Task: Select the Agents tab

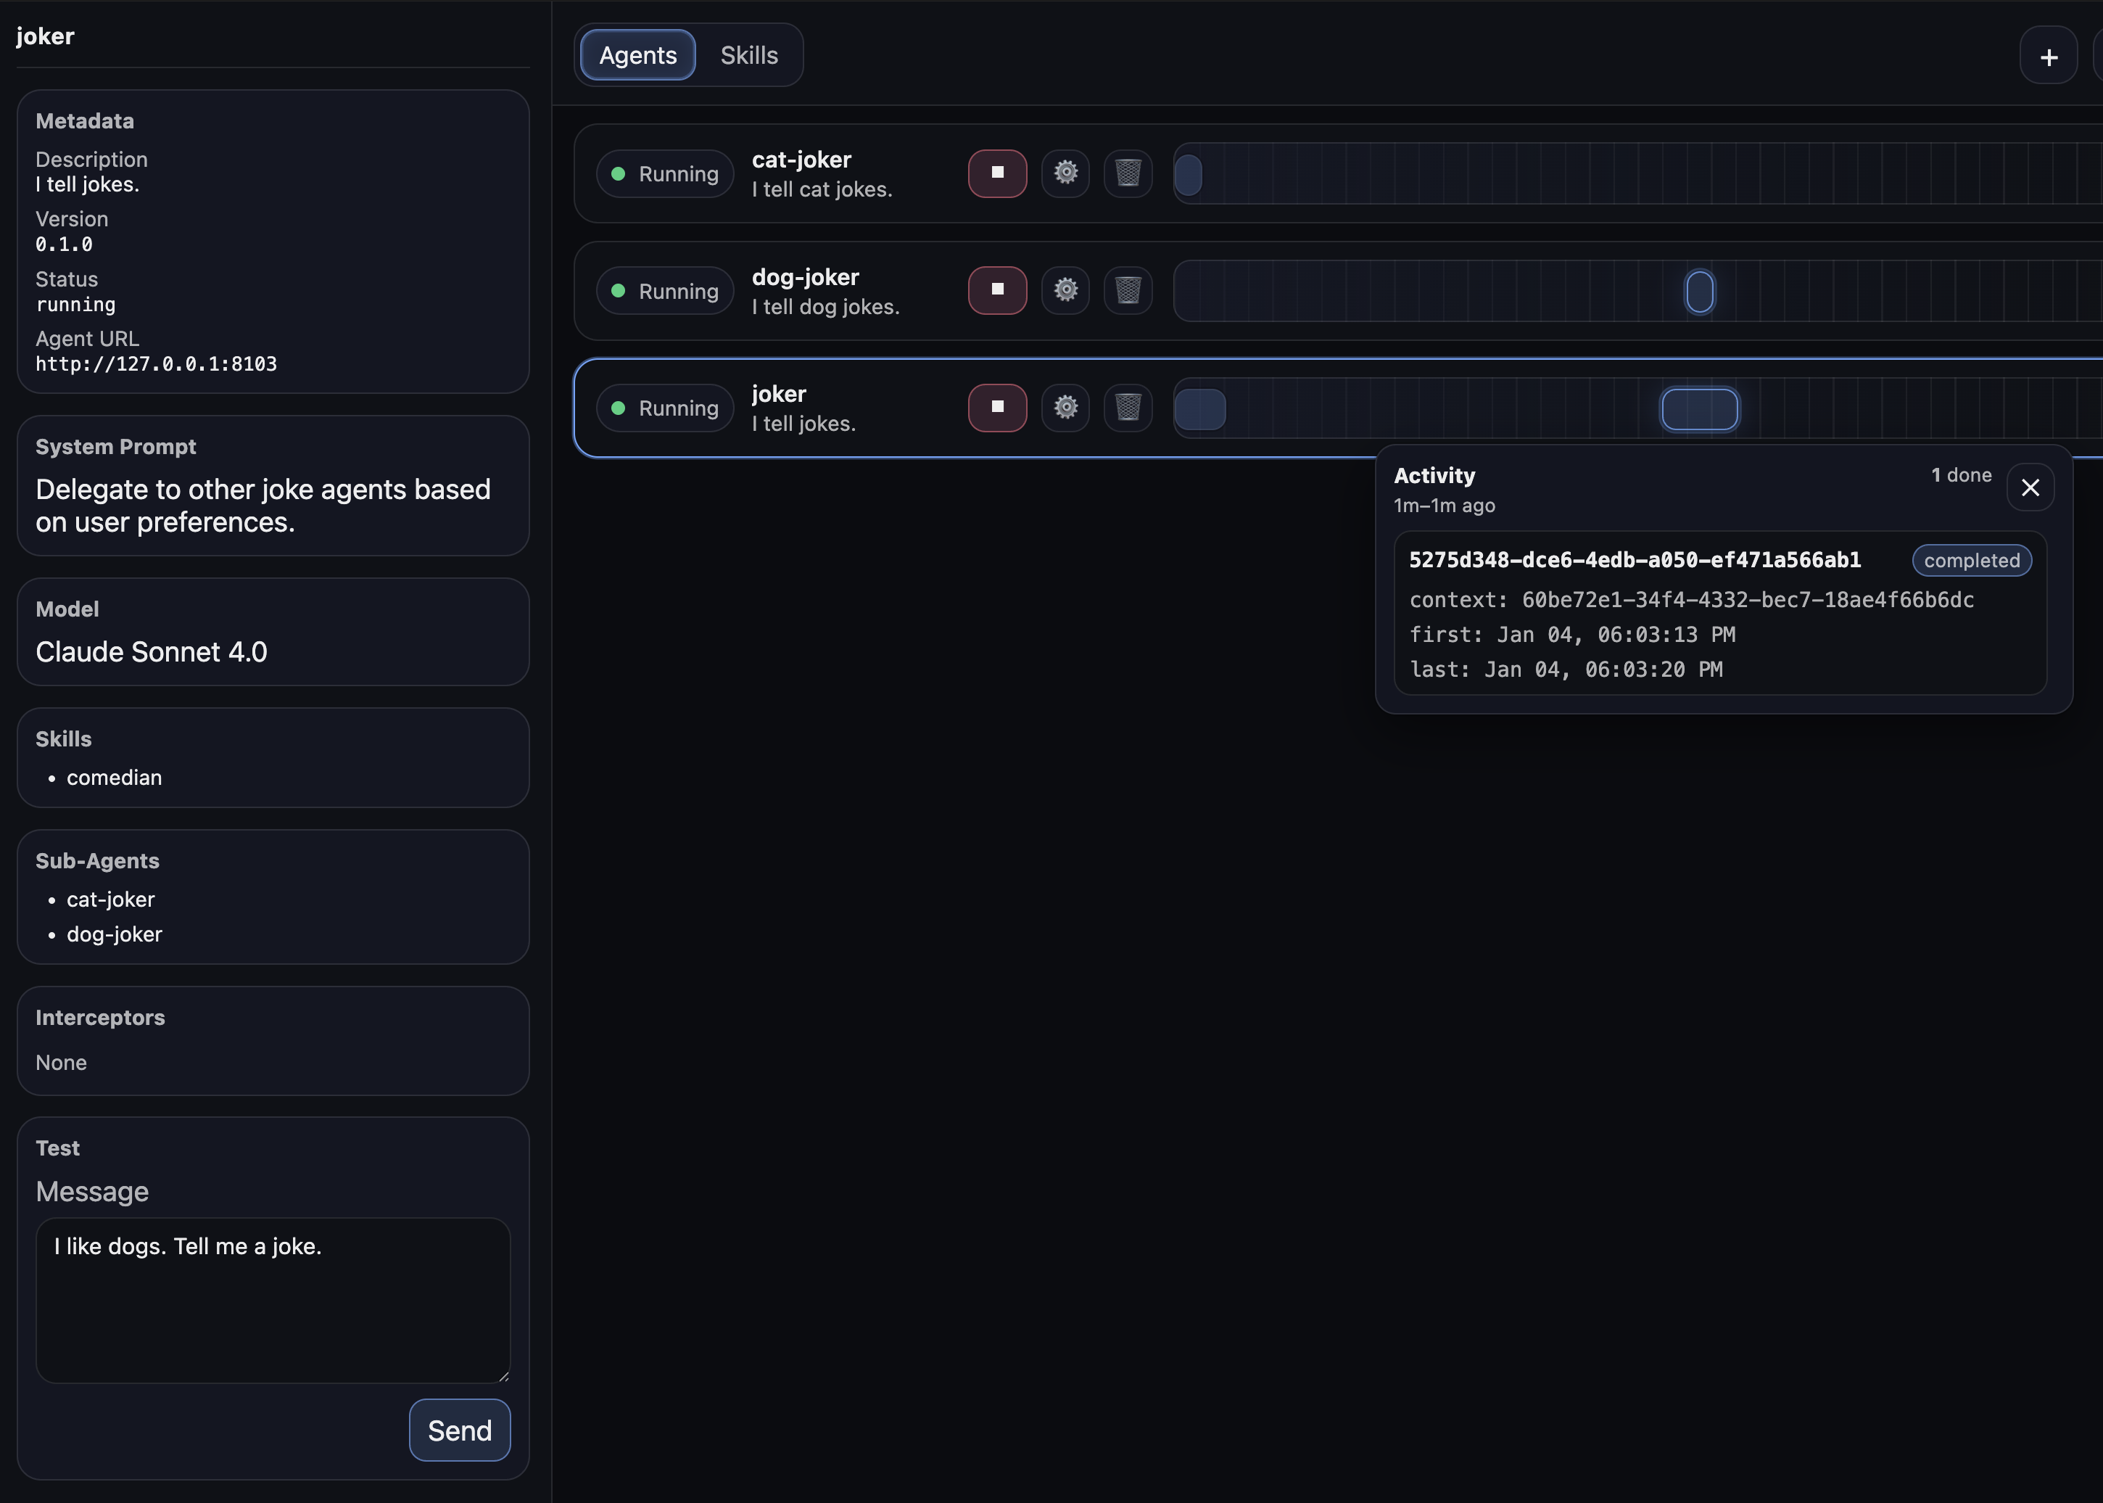Action: tap(637, 56)
